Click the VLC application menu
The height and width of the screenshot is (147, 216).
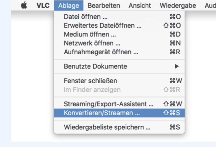[42, 6]
